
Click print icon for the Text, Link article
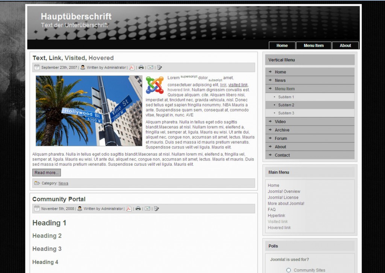tap(141, 67)
